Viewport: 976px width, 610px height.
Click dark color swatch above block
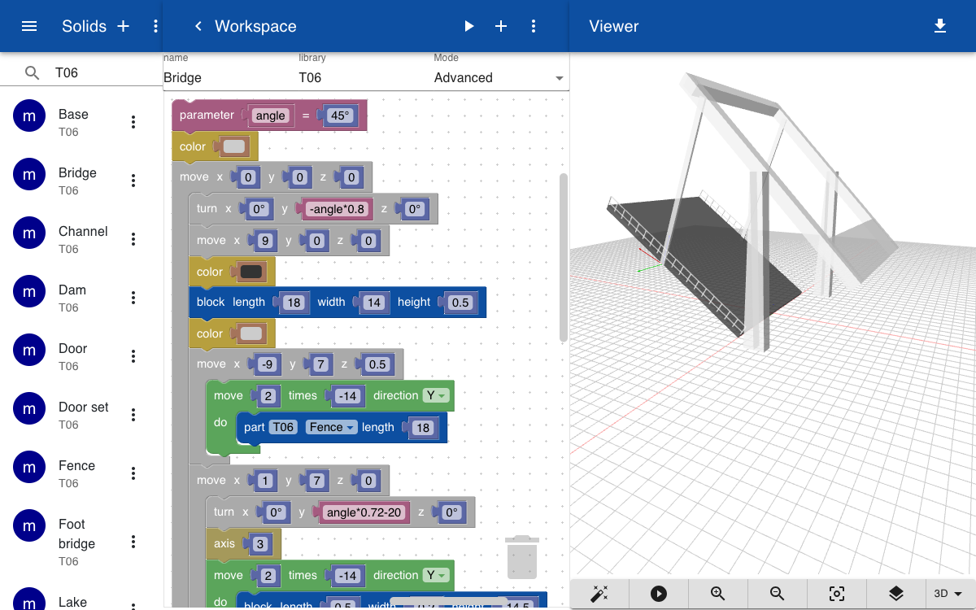click(251, 272)
